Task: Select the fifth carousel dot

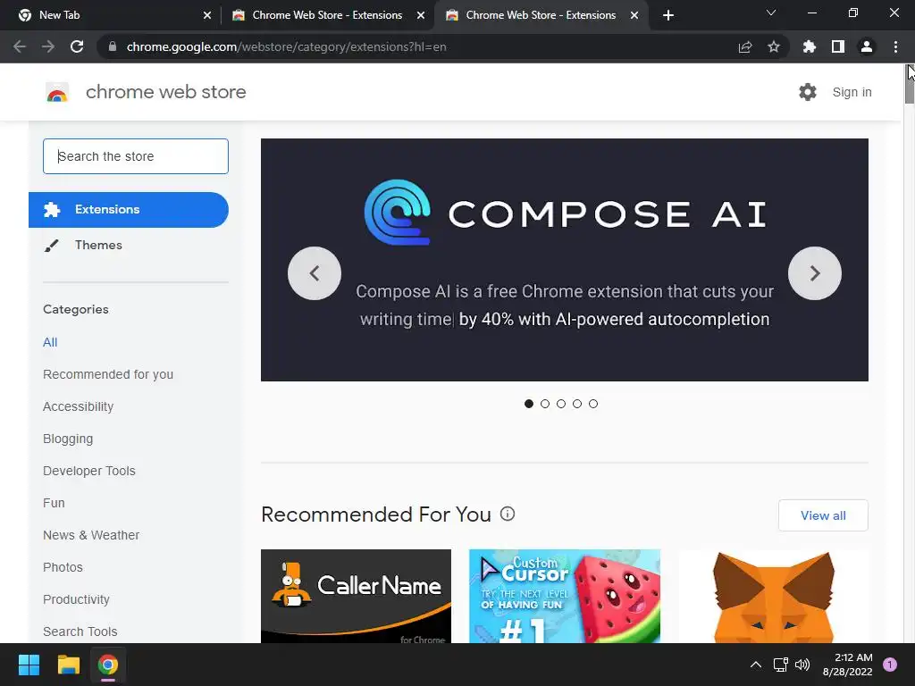Action: pos(593,404)
